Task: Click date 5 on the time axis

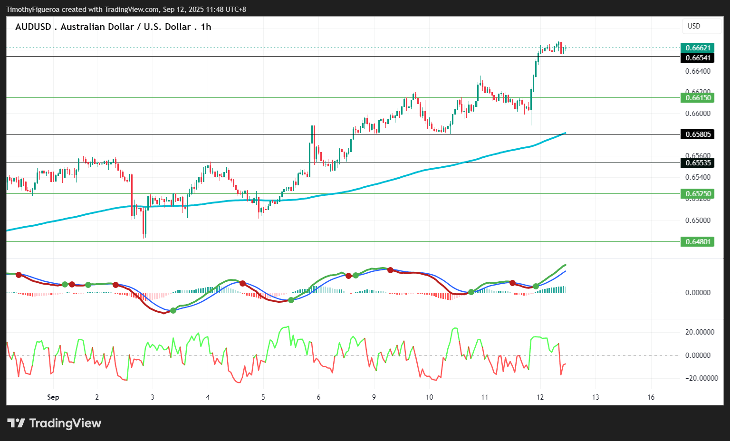Action: coord(263,397)
